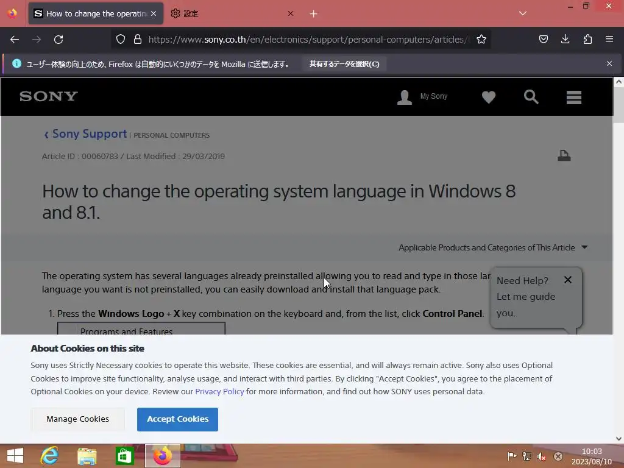Open the Privacy Policy link
624x468 pixels.
pyautogui.click(x=219, y=392)
